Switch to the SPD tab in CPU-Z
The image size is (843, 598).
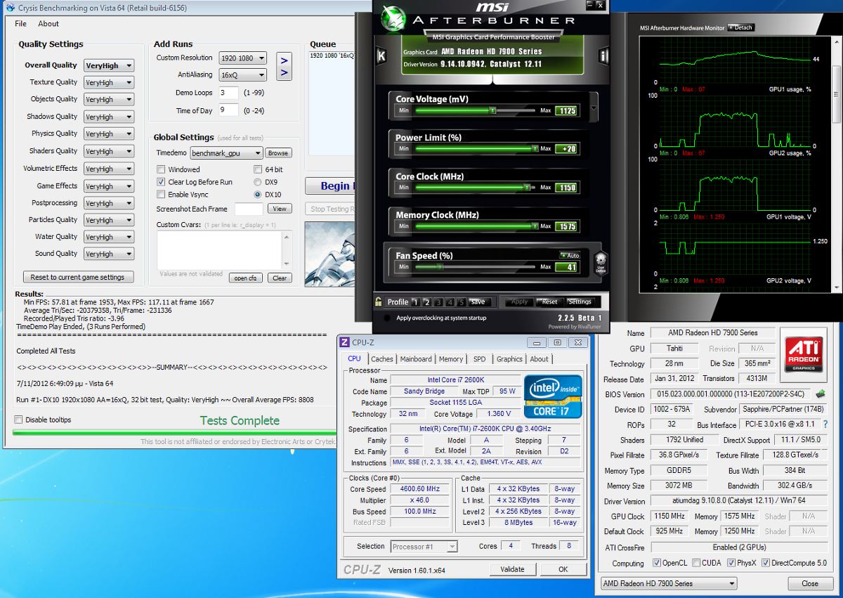coord(479,359)
